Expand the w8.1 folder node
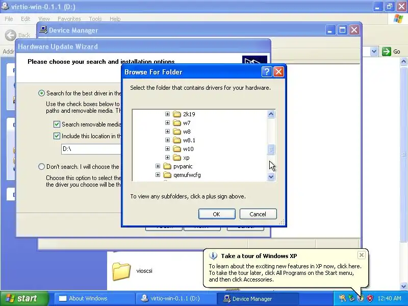This screenshot has height=306, width=408. click(167, 140)
